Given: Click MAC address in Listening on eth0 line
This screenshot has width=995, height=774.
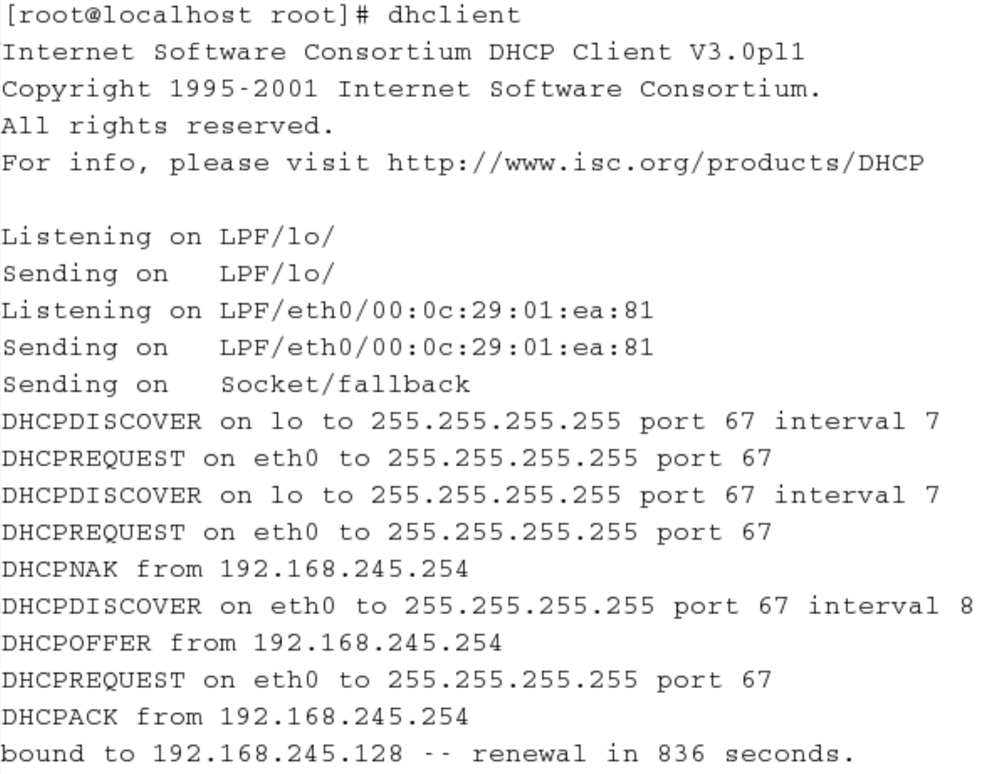Looking at the screenshot, I should pos(513,310).
